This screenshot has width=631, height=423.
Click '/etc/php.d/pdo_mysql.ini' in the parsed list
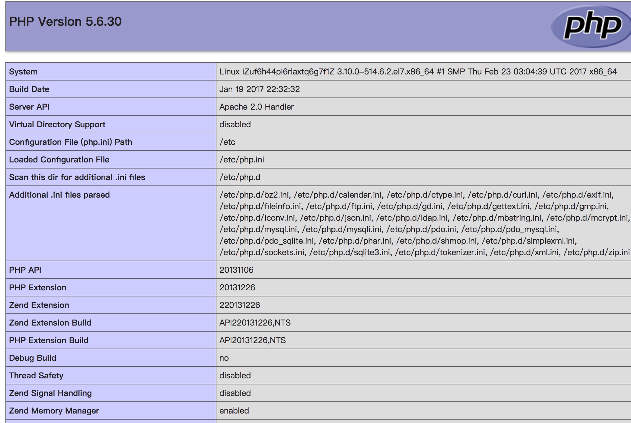click(510, 229)
